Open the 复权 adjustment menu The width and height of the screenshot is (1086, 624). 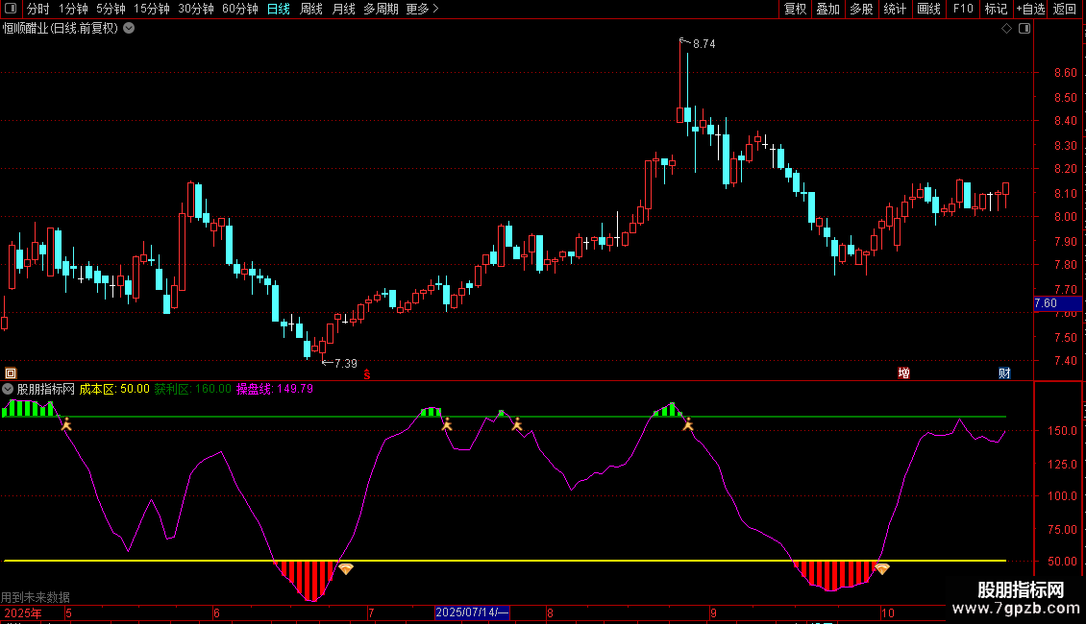795,9
